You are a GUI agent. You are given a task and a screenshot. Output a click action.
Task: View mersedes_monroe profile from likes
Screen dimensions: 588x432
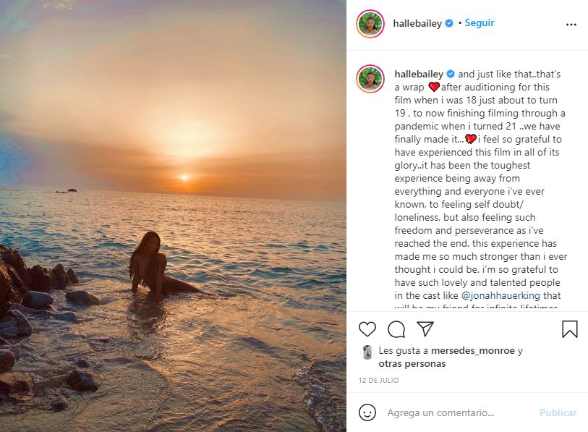[x=473, y=351]
